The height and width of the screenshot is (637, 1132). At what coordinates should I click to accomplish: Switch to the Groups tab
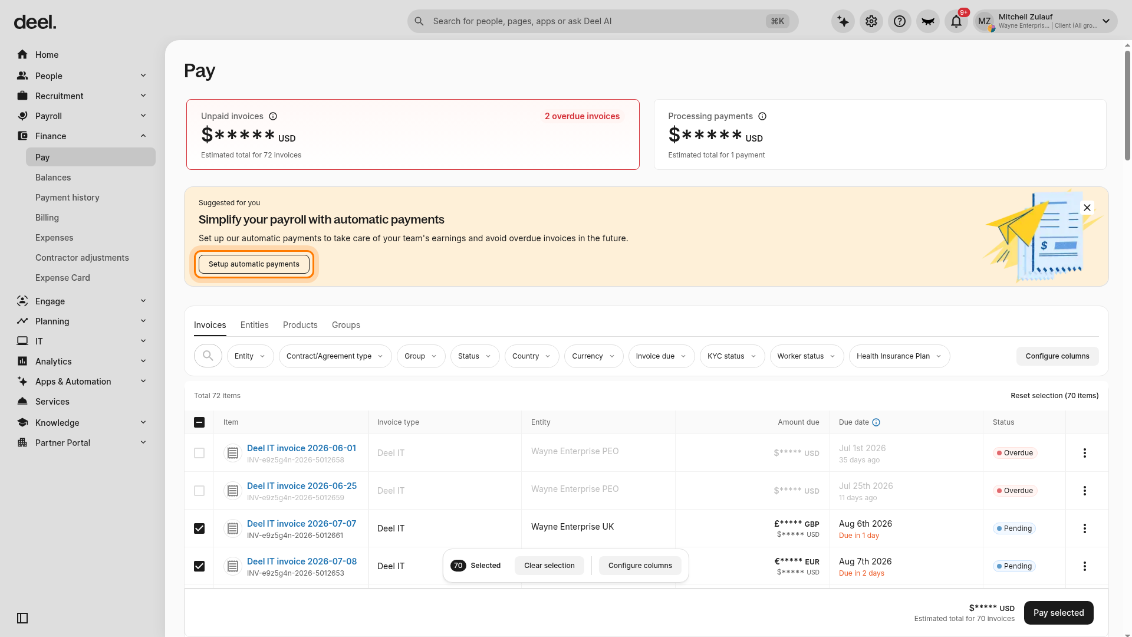click(x=346, y=325)
